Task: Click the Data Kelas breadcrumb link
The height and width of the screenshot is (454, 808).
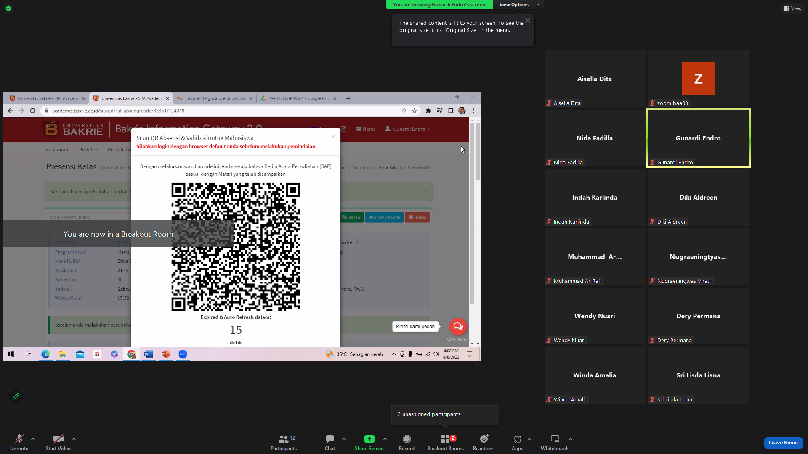Action: coord(361,168)
